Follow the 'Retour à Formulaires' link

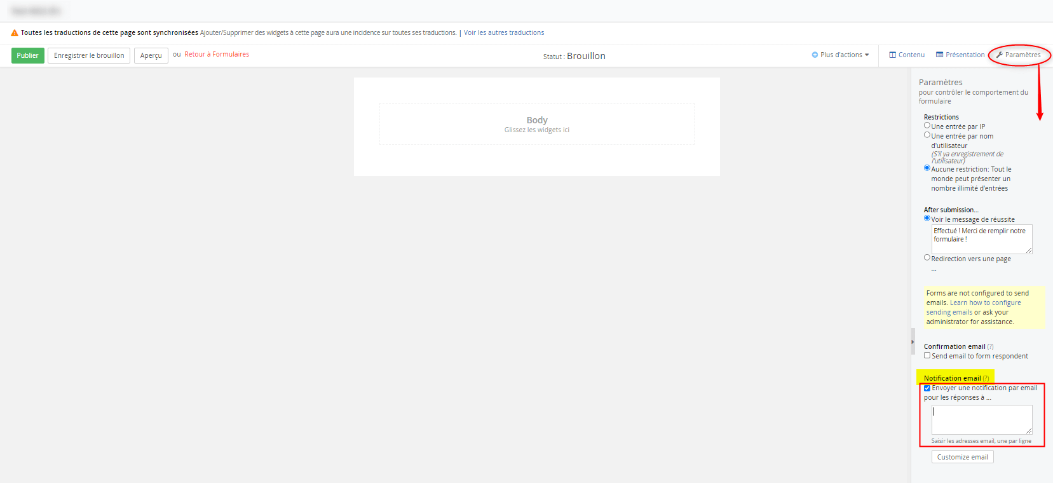(x=217, y=55)
